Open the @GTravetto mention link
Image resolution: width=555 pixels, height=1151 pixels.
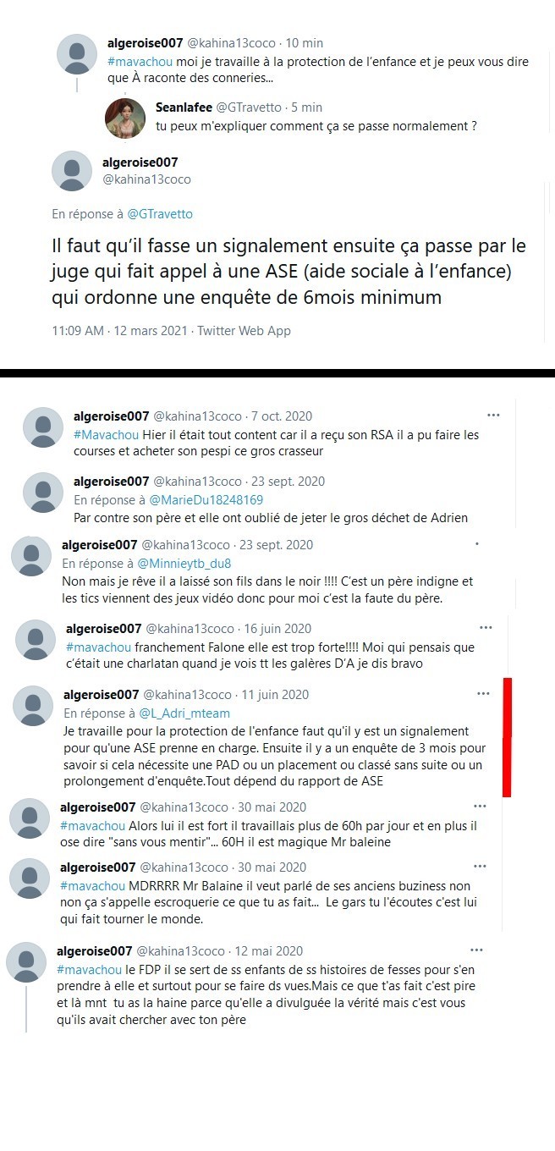click(160, 214)
